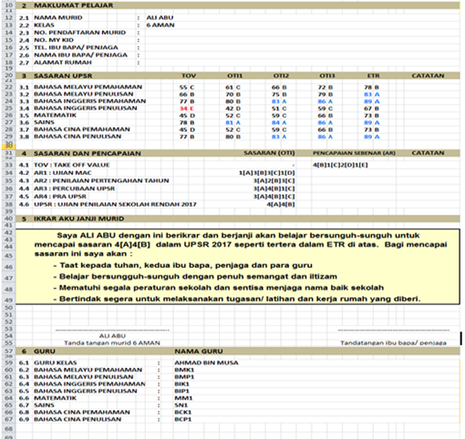Image resolution: width=465 pixels, height=439 pixels.
Task: Select class teacher name AHMAD BIN MUSA
Action: point(206,362)
